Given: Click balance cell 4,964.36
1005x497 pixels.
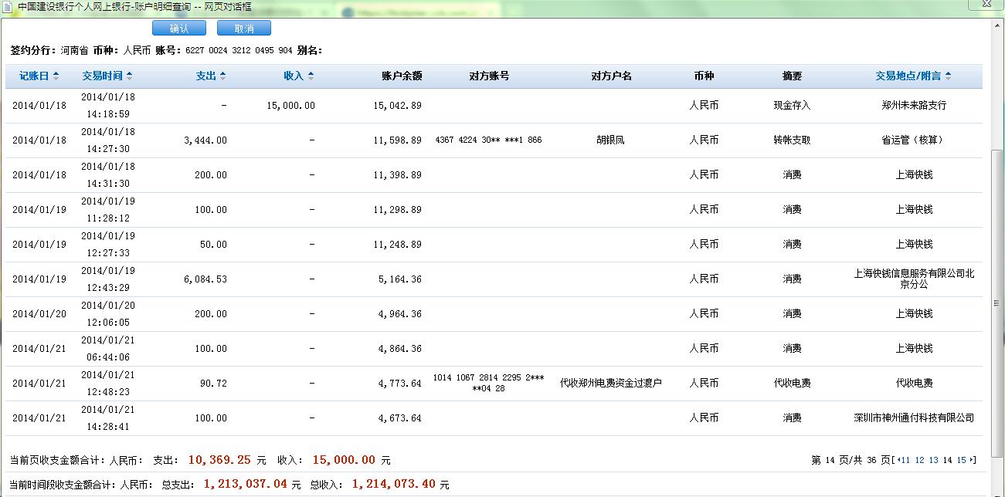Looking at the screenshot, I should click(x=400, y=314).
